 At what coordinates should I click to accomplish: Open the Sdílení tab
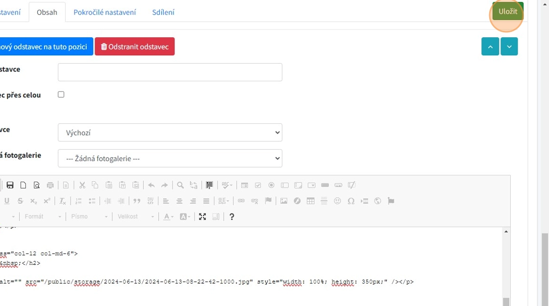click(163, 12)
